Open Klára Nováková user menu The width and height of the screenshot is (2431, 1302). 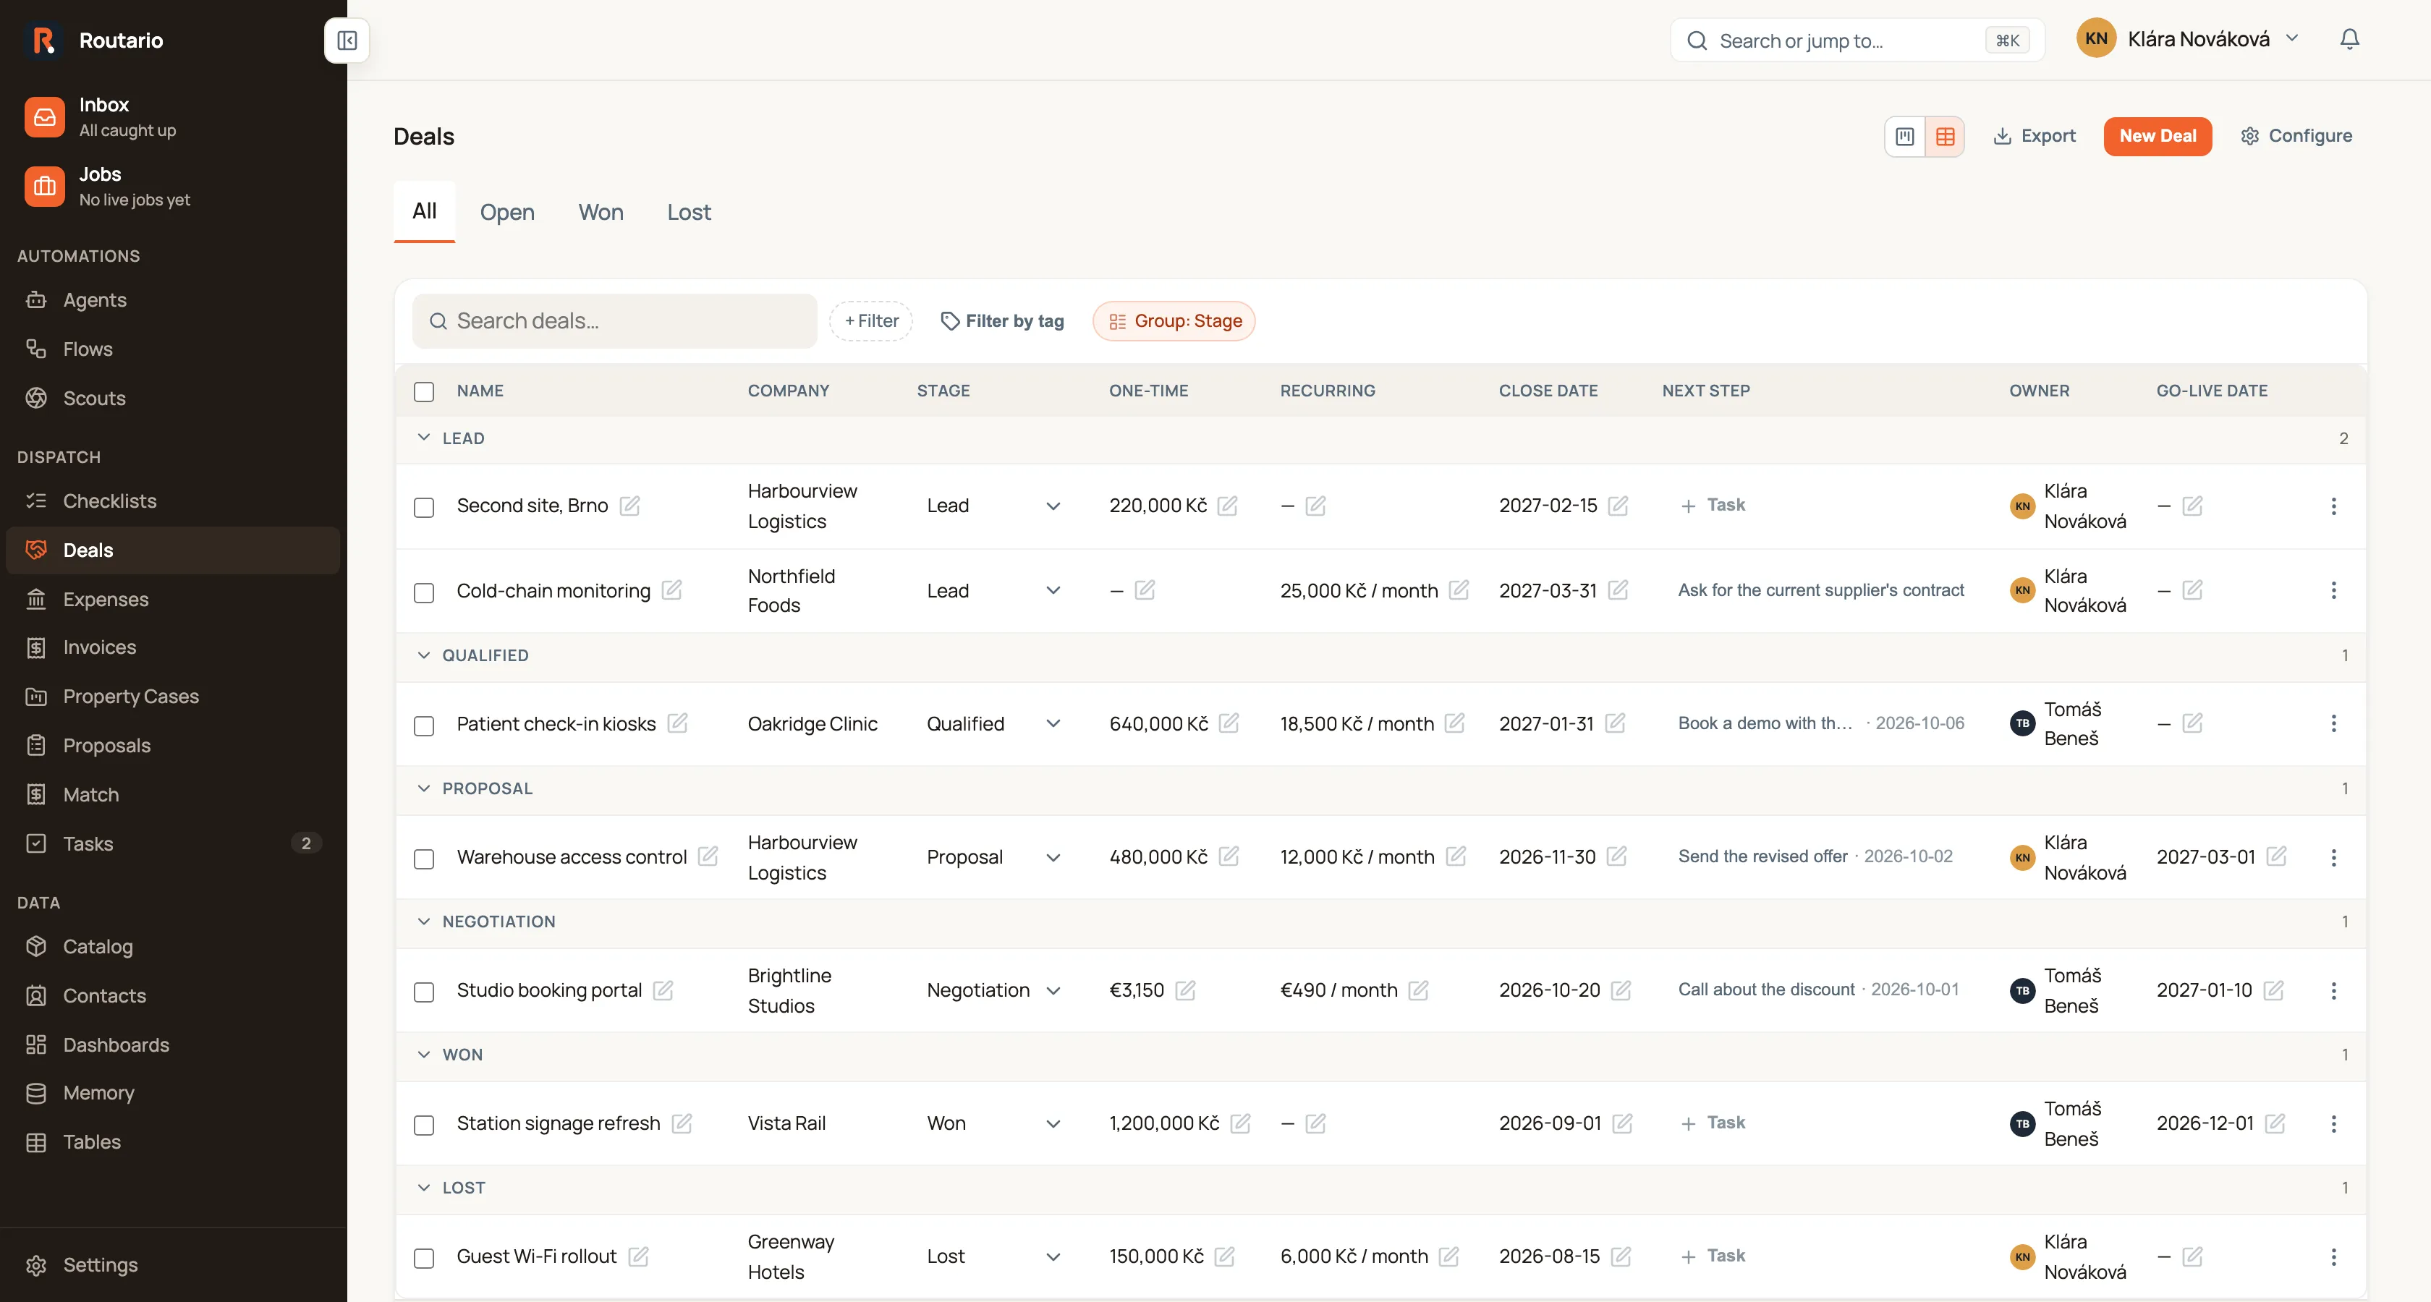[x=2187, y=38]
